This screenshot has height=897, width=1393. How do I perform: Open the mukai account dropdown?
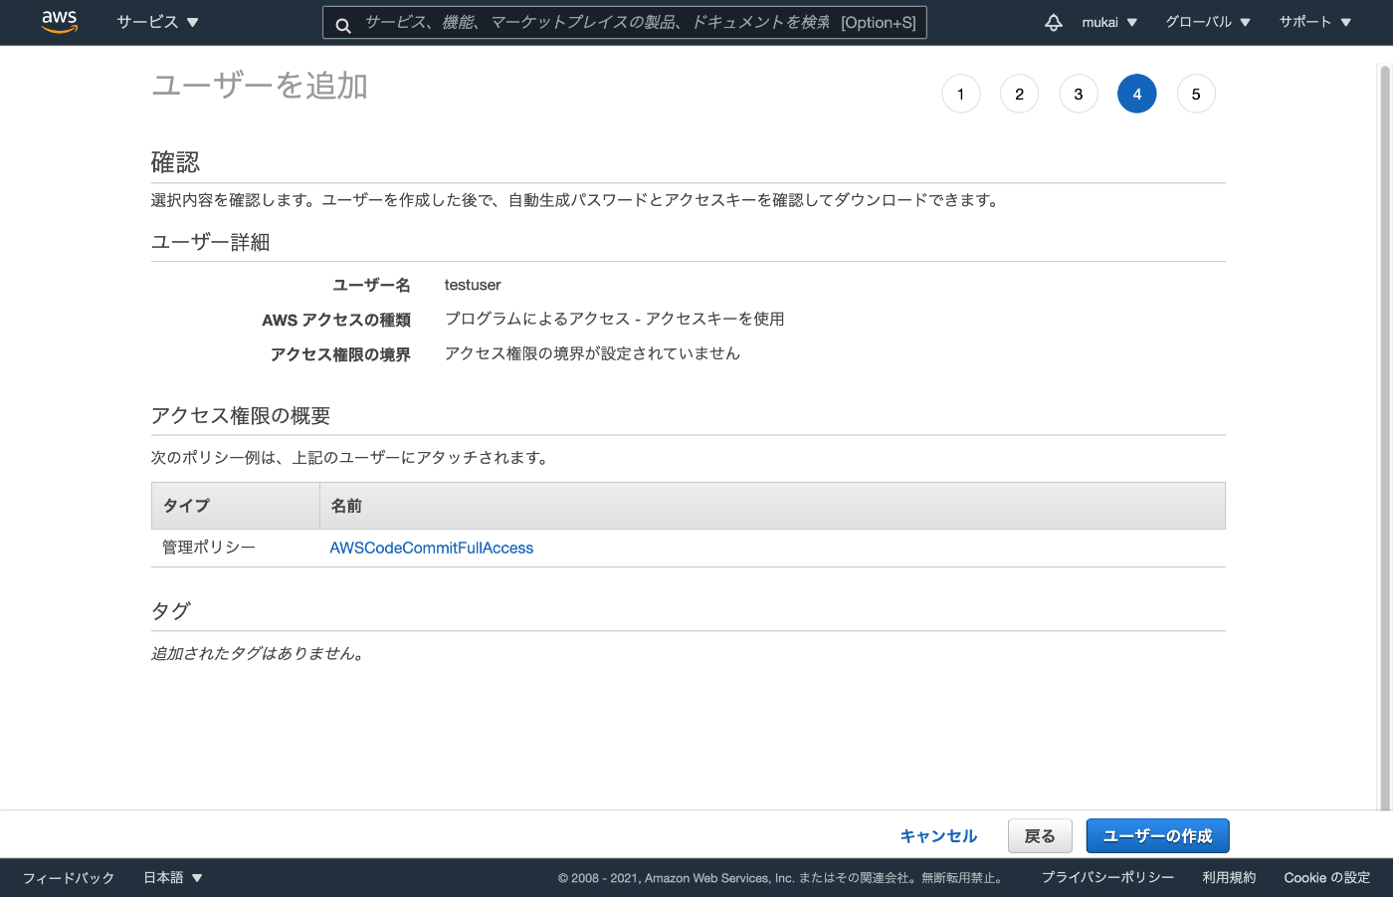click(1109, 22)
